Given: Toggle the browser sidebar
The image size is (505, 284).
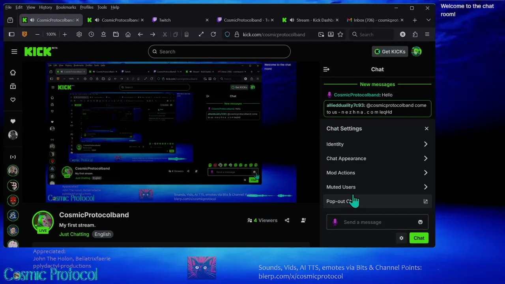Looking at the screenshot, I should click(x=11, y=35).
